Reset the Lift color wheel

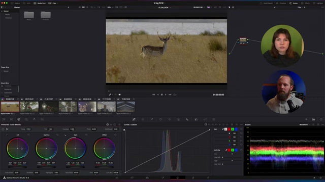(x=28, y=135)
